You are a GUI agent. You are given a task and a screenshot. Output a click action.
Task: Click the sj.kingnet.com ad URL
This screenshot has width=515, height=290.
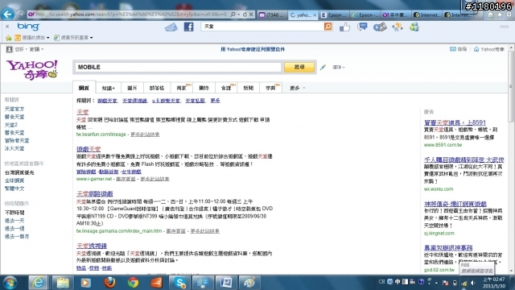pos(439,233)
